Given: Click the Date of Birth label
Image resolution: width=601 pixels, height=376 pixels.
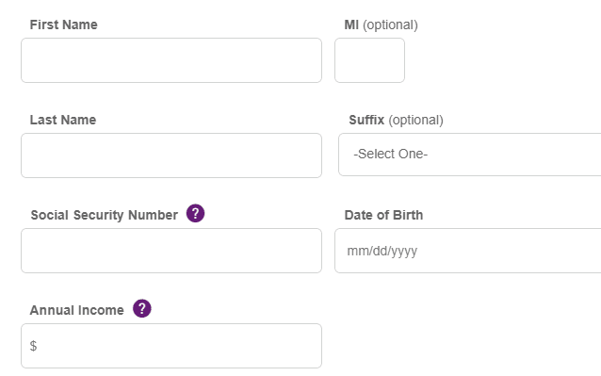Looking at the screenshot, I should [383, 215].
